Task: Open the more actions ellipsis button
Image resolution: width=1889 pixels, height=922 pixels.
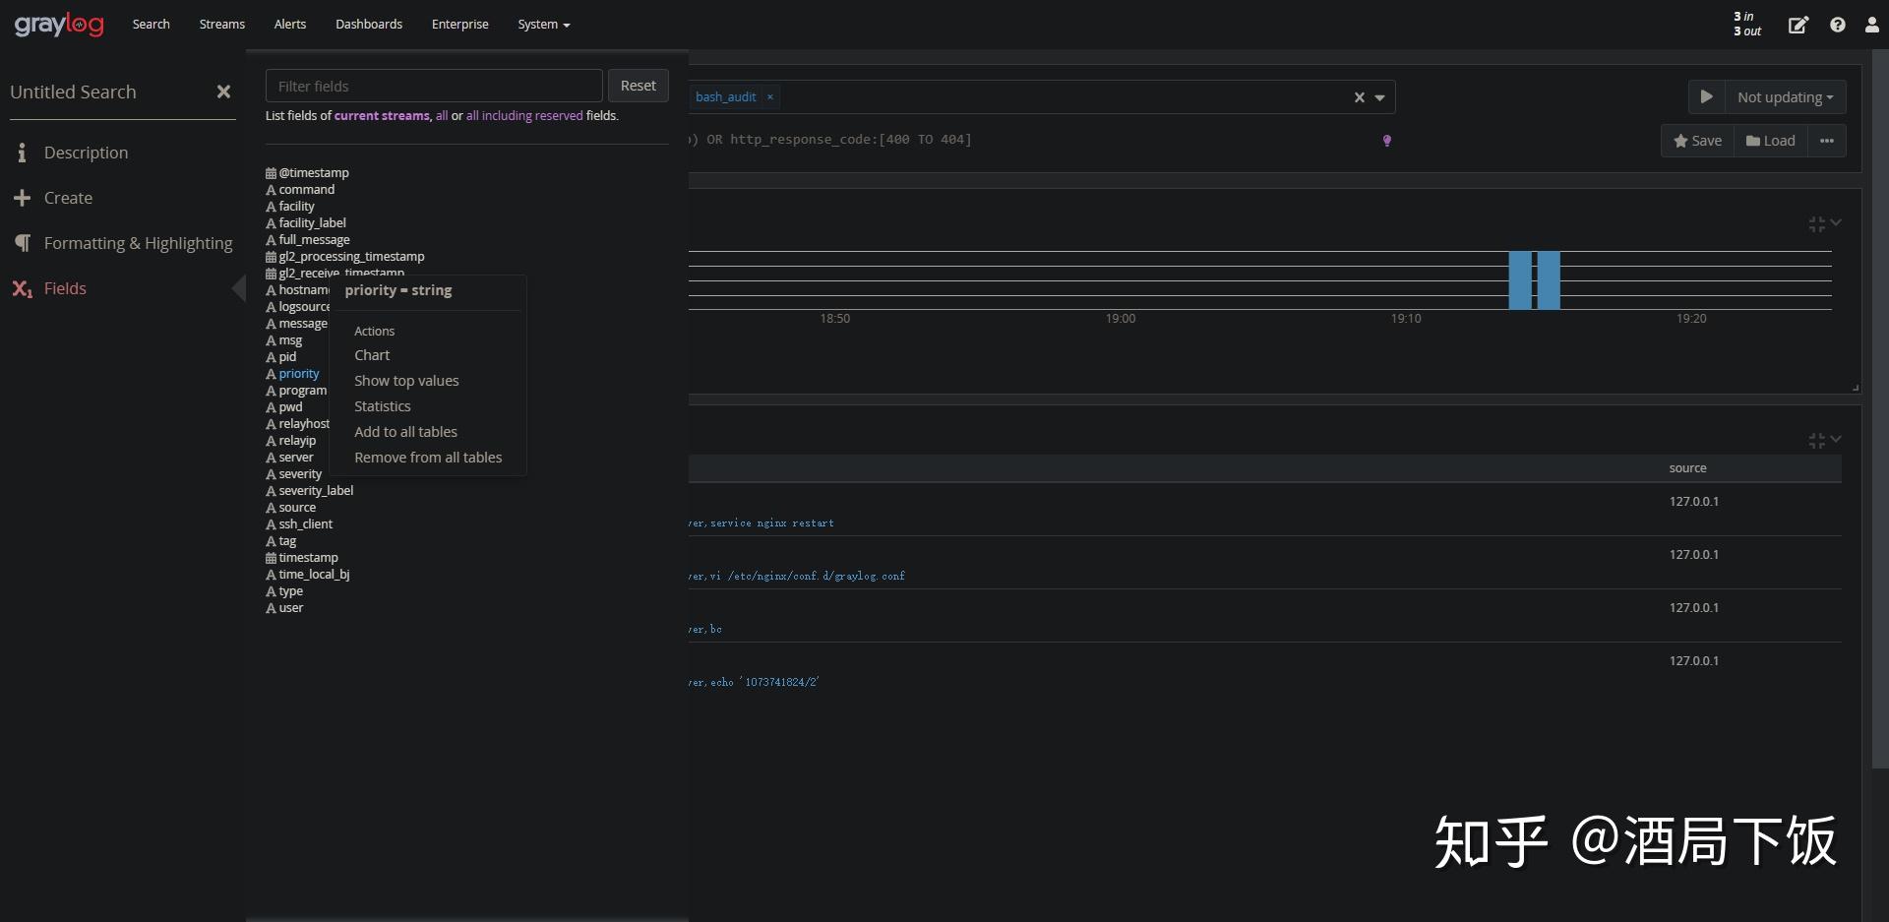Action: (x=1827, y=141)
